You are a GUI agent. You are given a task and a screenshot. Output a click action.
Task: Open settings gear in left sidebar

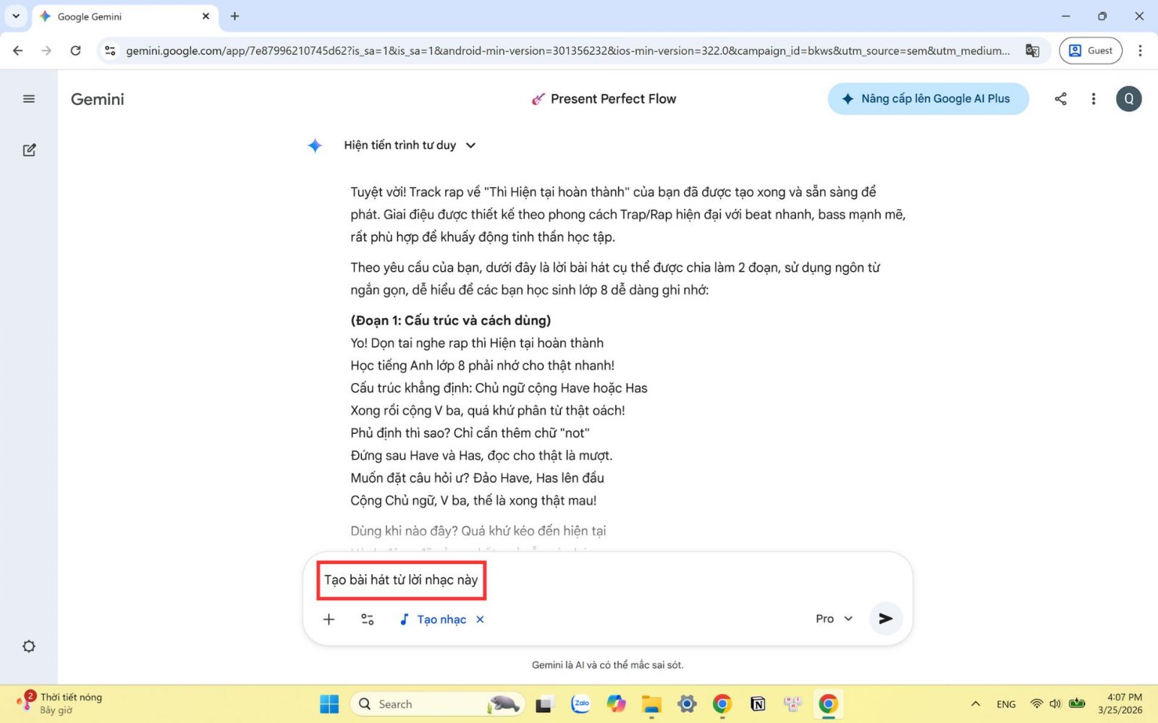[x=29, y=646]
